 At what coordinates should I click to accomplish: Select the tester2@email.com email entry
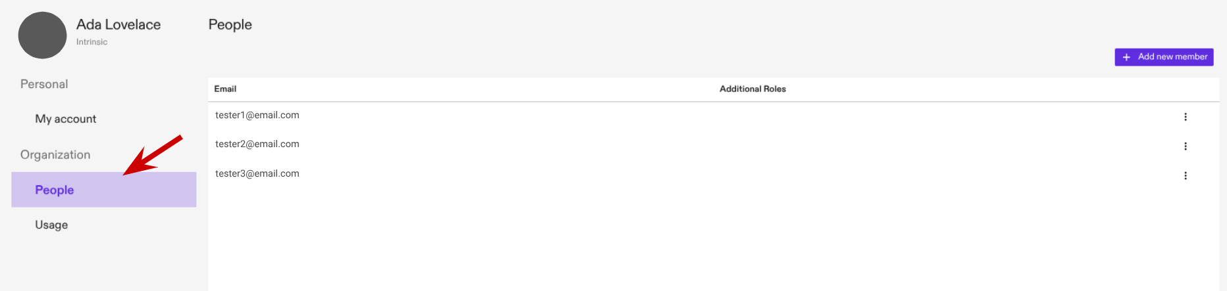click(257, 144)
